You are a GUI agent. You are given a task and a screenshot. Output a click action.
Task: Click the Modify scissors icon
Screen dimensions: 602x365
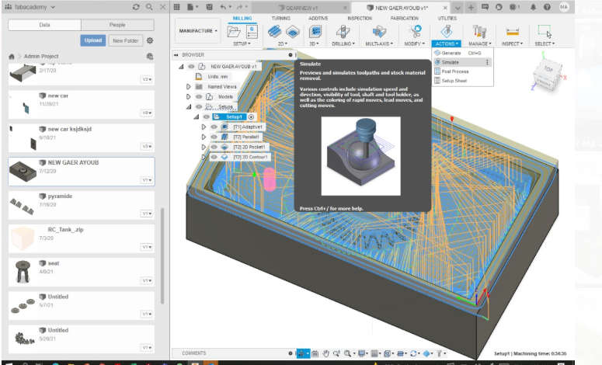tap(415, 32)
